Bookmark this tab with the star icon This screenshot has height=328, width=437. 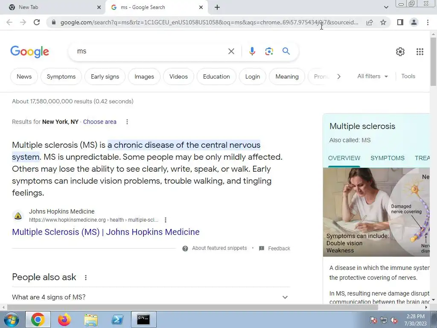tap(383, 22)
